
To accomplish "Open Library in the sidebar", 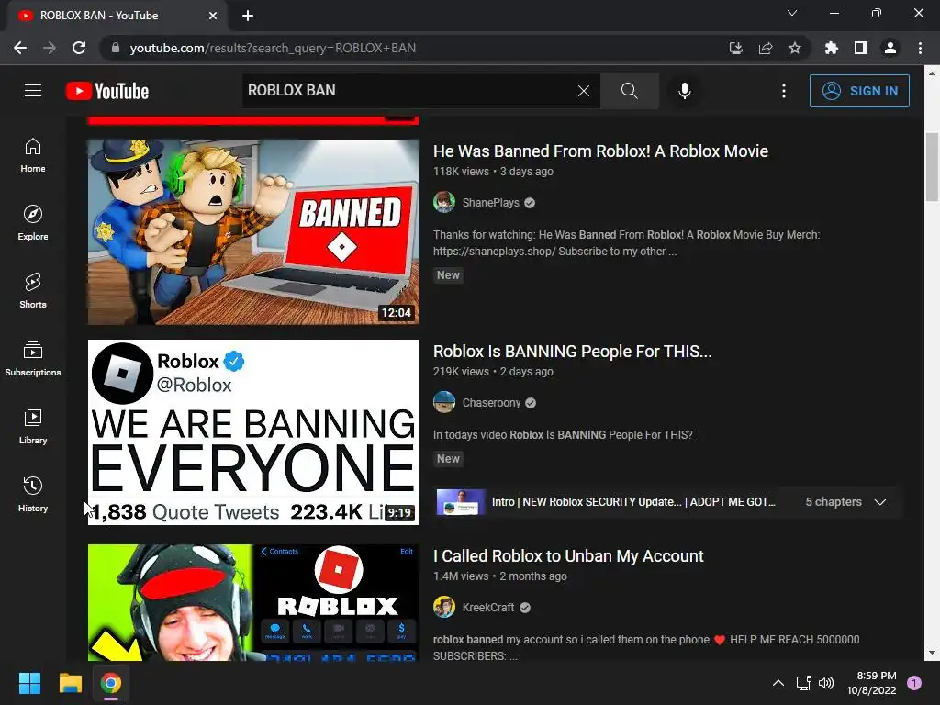I will [33, 426].
